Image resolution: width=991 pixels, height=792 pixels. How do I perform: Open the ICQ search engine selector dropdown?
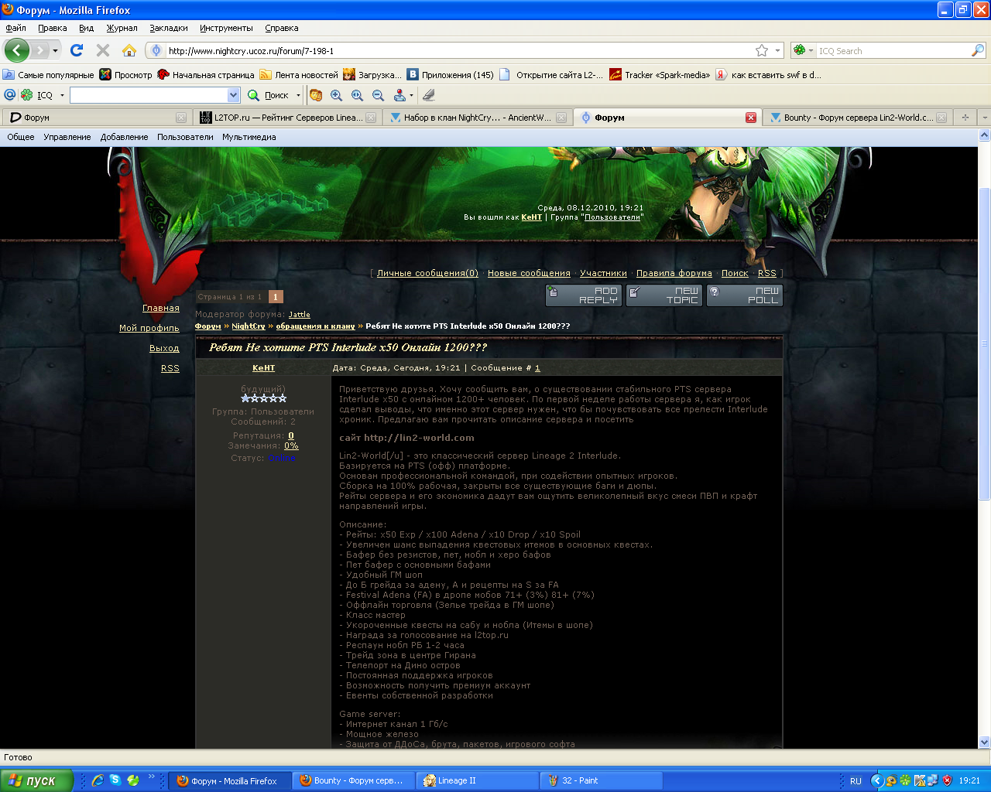pos(811,51)
